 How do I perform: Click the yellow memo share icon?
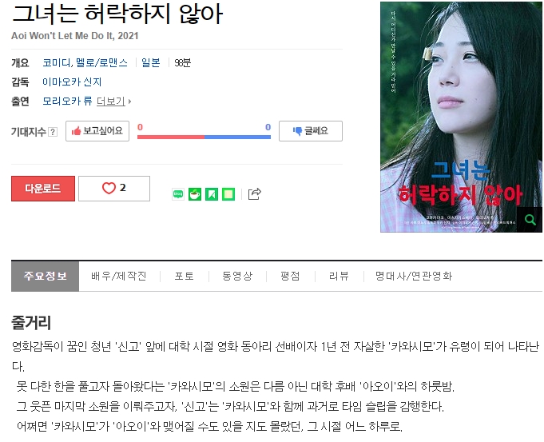228,194
